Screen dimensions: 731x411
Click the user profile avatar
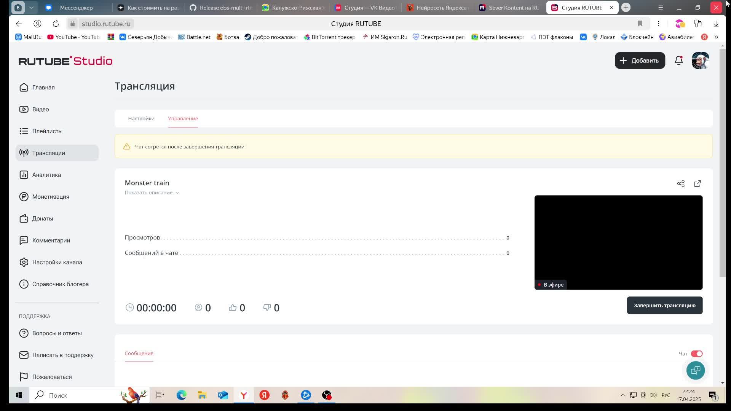pyautogui.click(x=700, y=61)
